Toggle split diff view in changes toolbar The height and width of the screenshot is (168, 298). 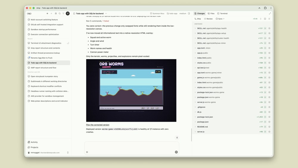click(265, 19)
